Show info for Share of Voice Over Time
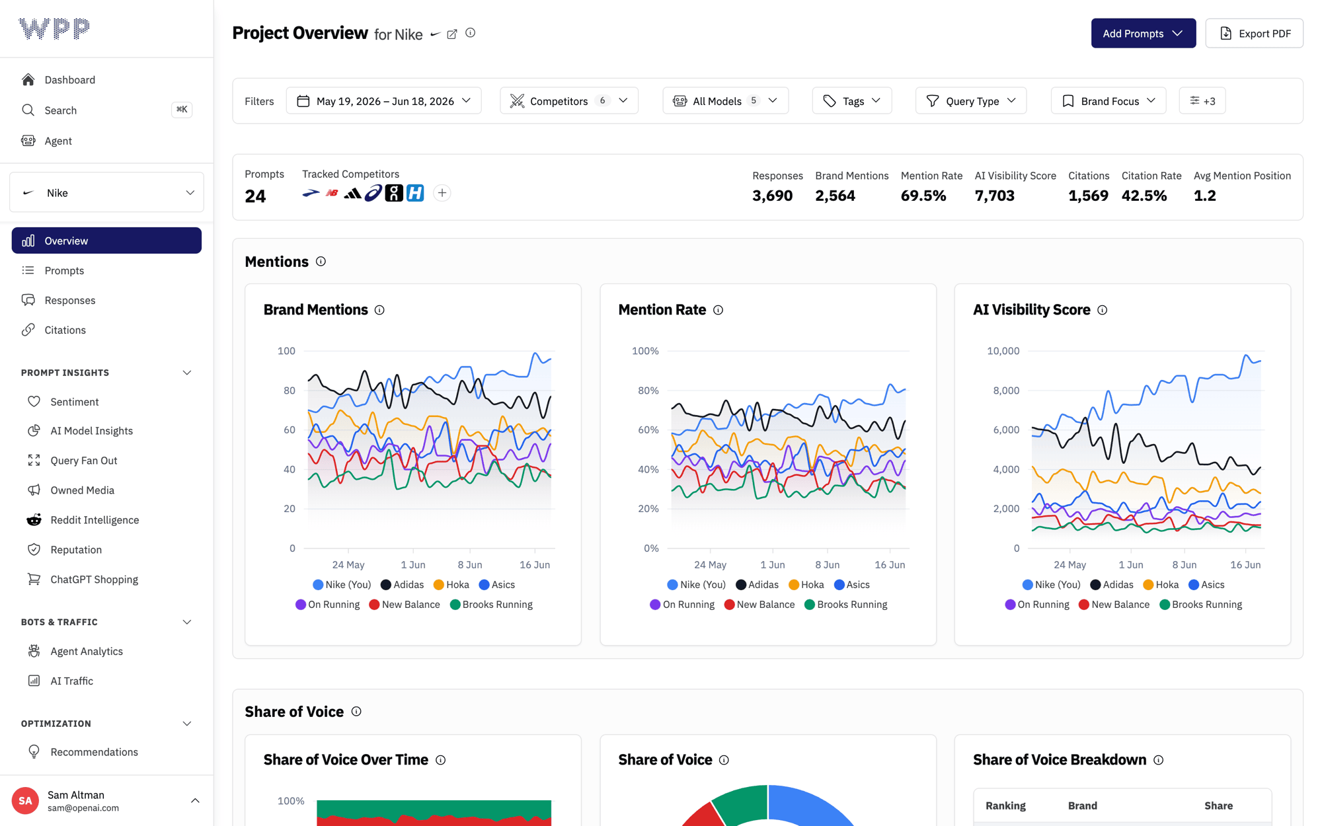 pyautogui.click(x=441, y=760)
